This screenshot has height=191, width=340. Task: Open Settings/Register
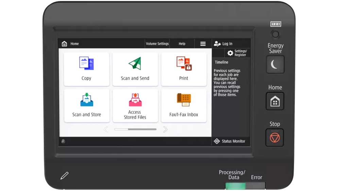coord(237,53)
